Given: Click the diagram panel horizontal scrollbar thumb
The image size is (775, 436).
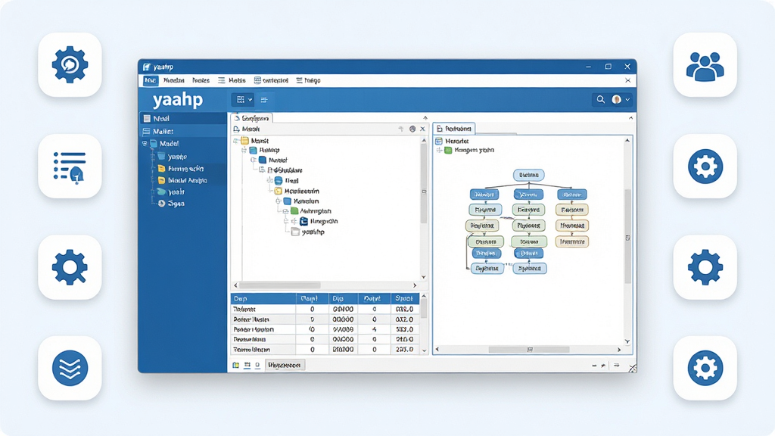Looking at the screenshot, I should pyautogui.click(x=529, y=350).
